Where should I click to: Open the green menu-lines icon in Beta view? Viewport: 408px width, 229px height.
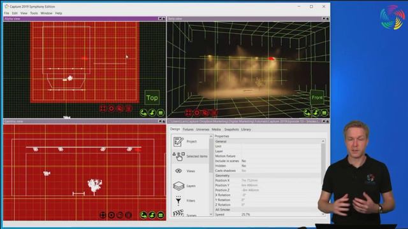point(324,113)
